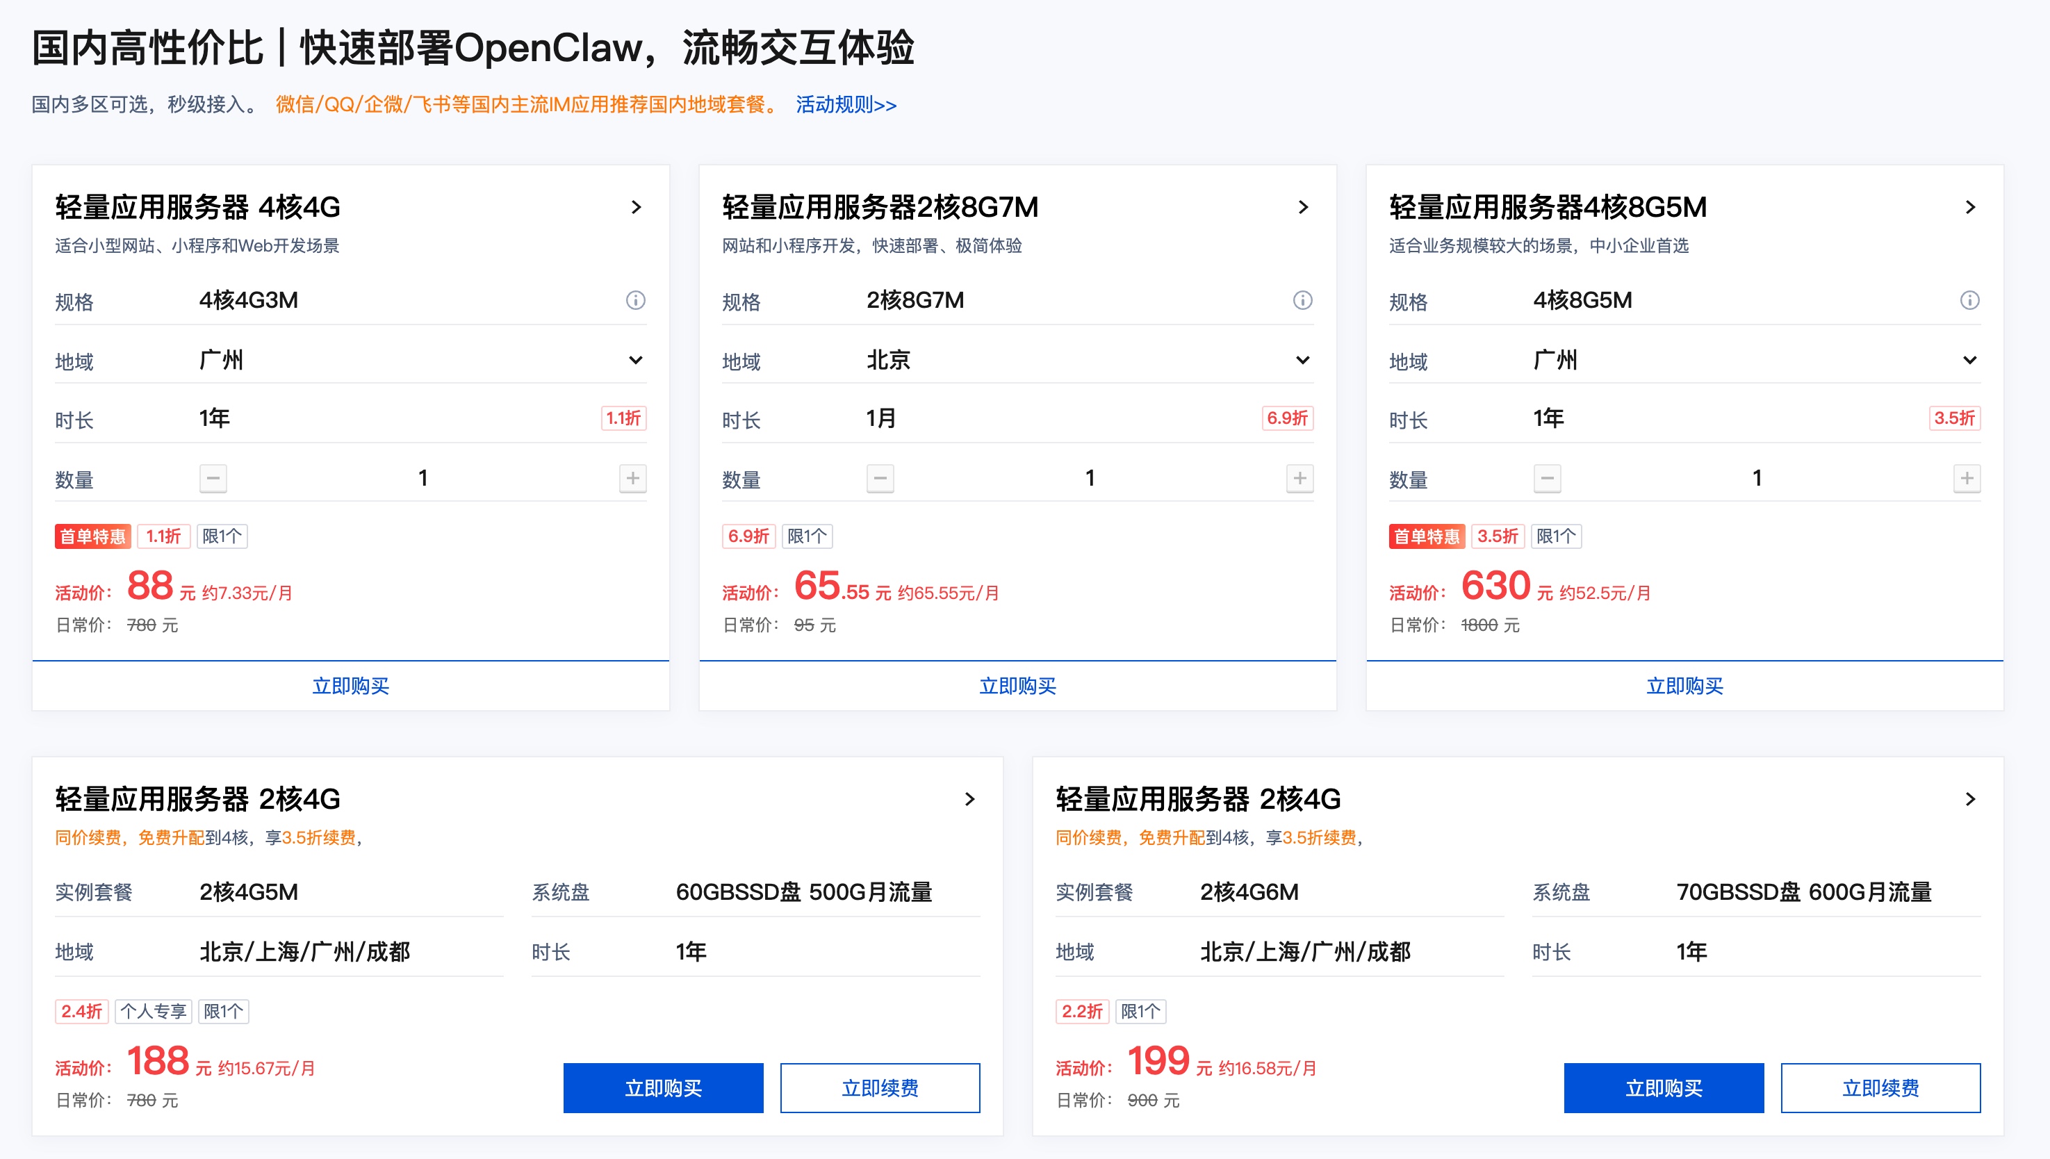This screenshot has width=2050, height=1159.
Task: Show info for the 4核4G3M spec
Action: point(635,300)
